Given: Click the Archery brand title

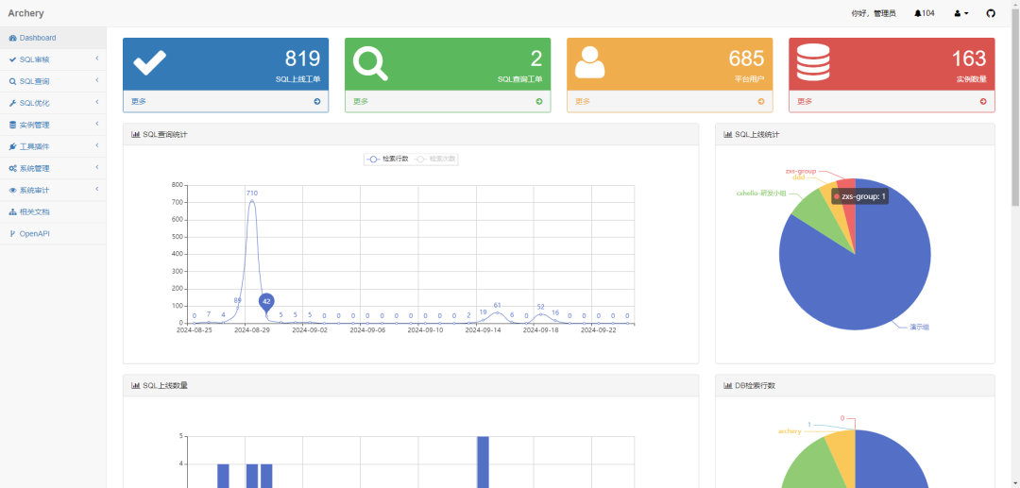Looking at the screenshot, I should (25, 13).
